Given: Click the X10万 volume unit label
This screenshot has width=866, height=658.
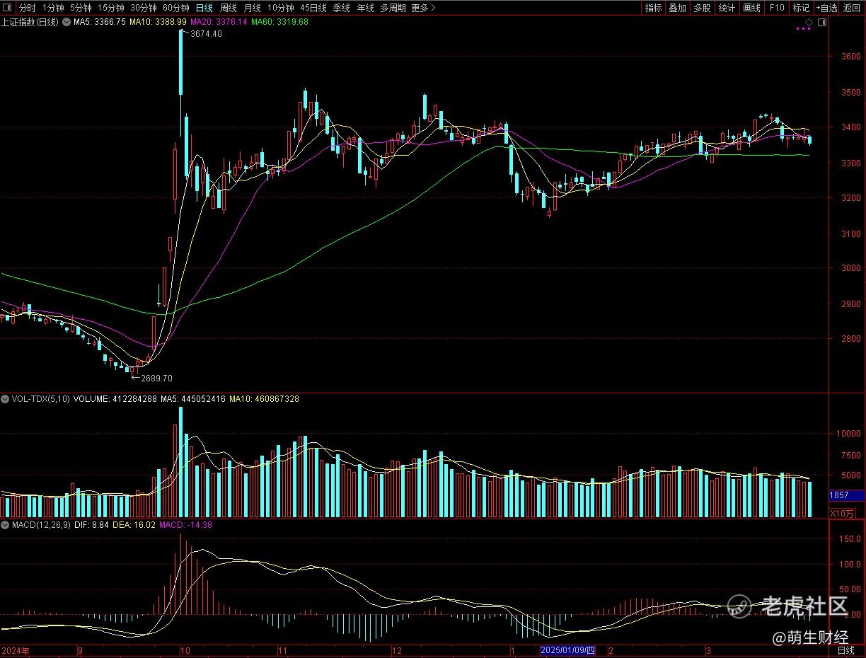Looking at the screenshot, I should 842,514.
